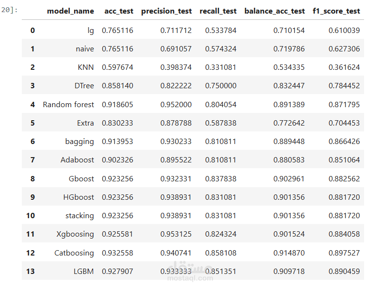Click Xgboosing precision value 0.953125
This screenshot has height=288, width=381.
[176, 234]
